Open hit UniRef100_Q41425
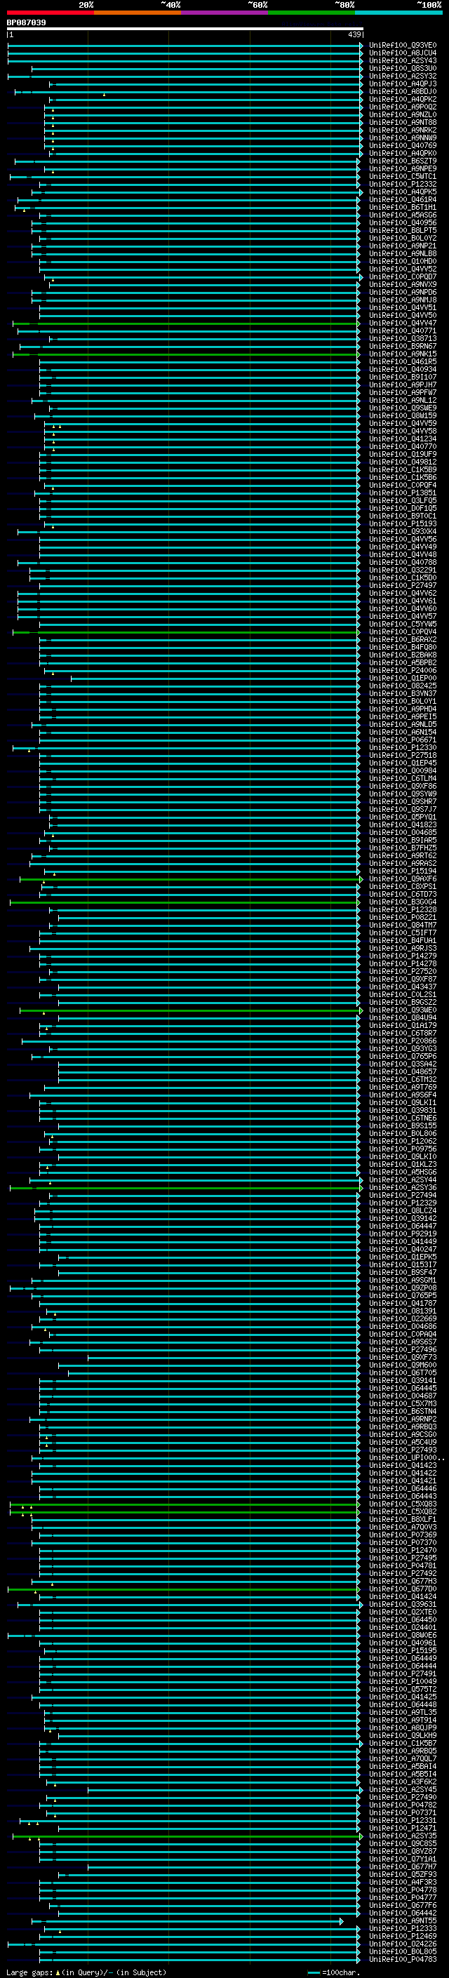This screenshot has height=1978, width=449. click(x=403, y=1696)
